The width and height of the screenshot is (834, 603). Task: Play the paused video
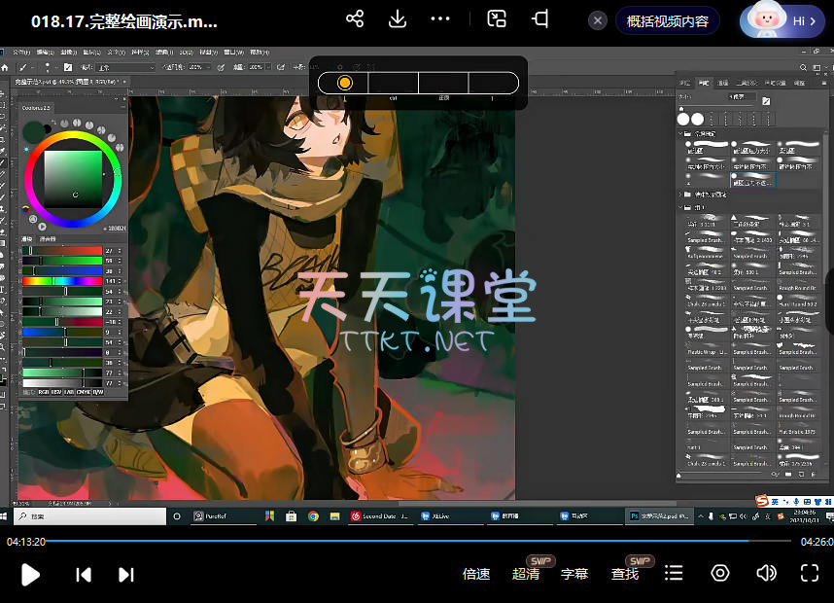(x=30, y=574)
